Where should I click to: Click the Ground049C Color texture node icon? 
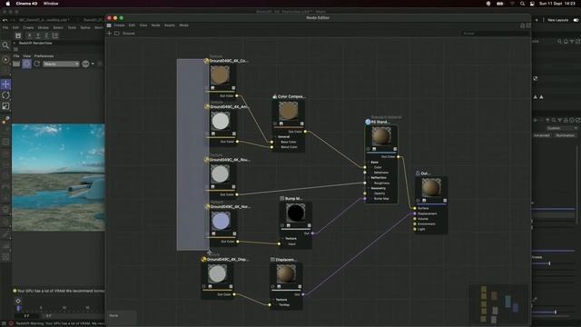pyautogui.click(x=206, y=61)
